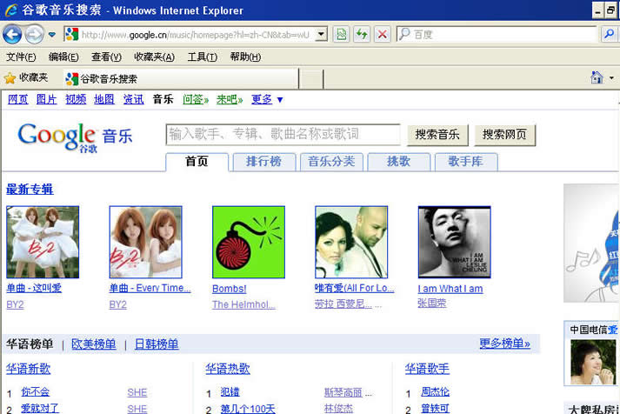Click the Google favicon in address bar
This screenshot has width=620, height=414.
click(x=71, y=35)
